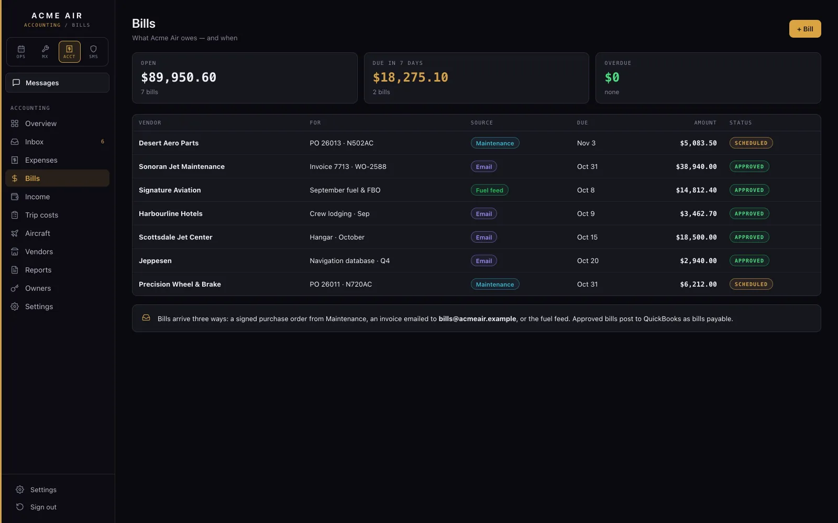Open the Messages button in the sidebar
Screen dimensions: 838x523
tap(58, 83)
